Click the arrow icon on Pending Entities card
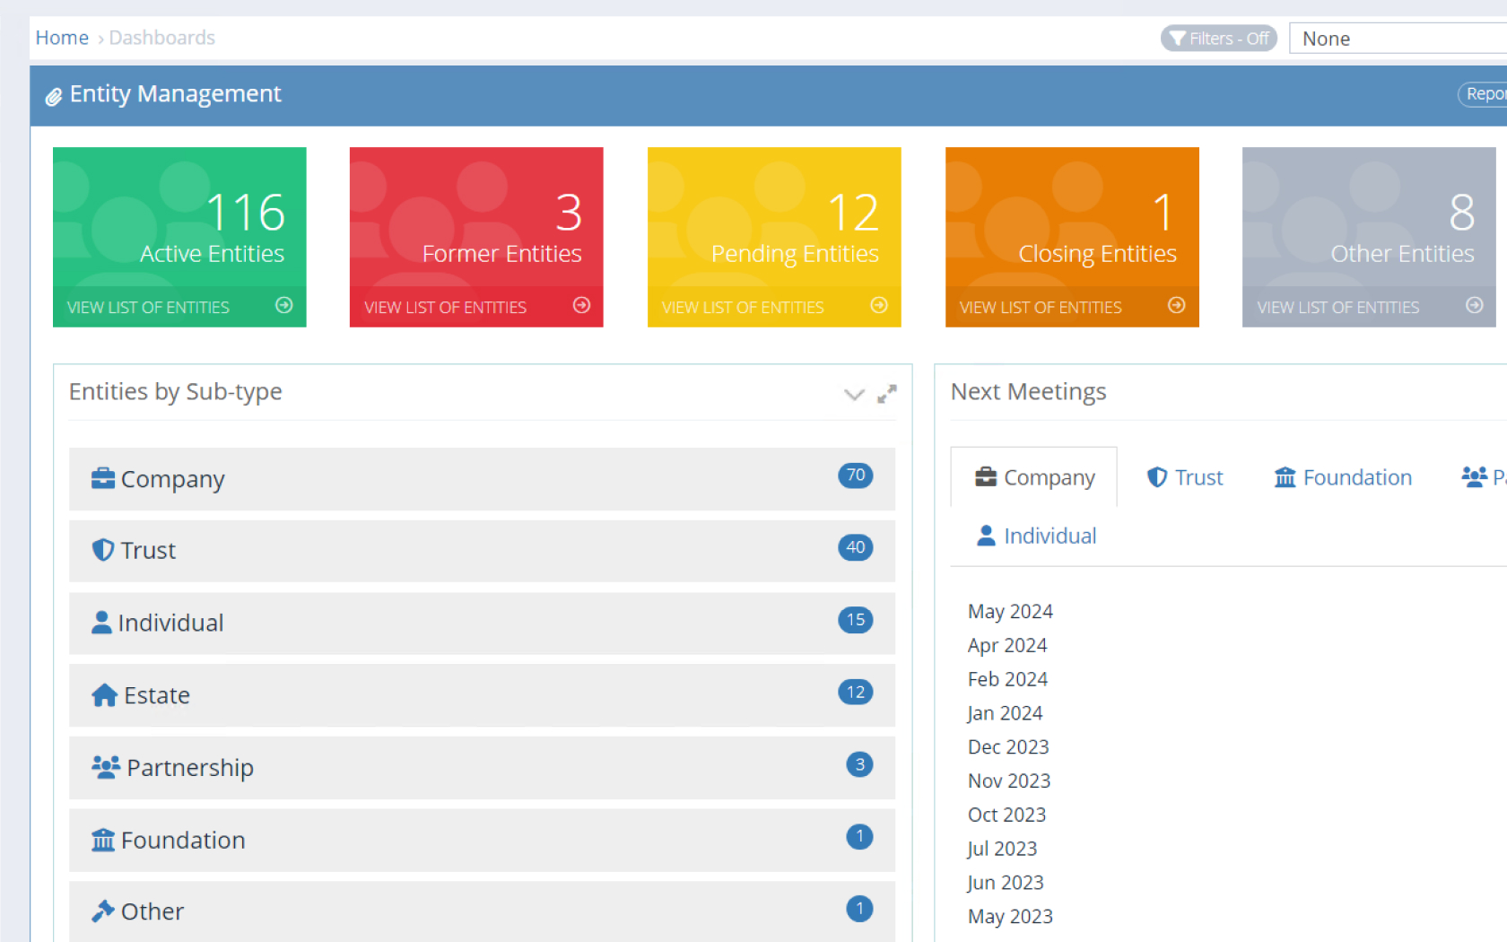 point(879,306)
